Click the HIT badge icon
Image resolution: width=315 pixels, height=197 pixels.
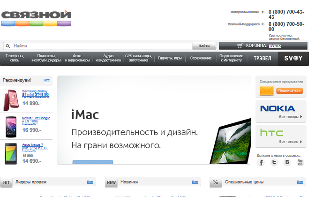6,182
